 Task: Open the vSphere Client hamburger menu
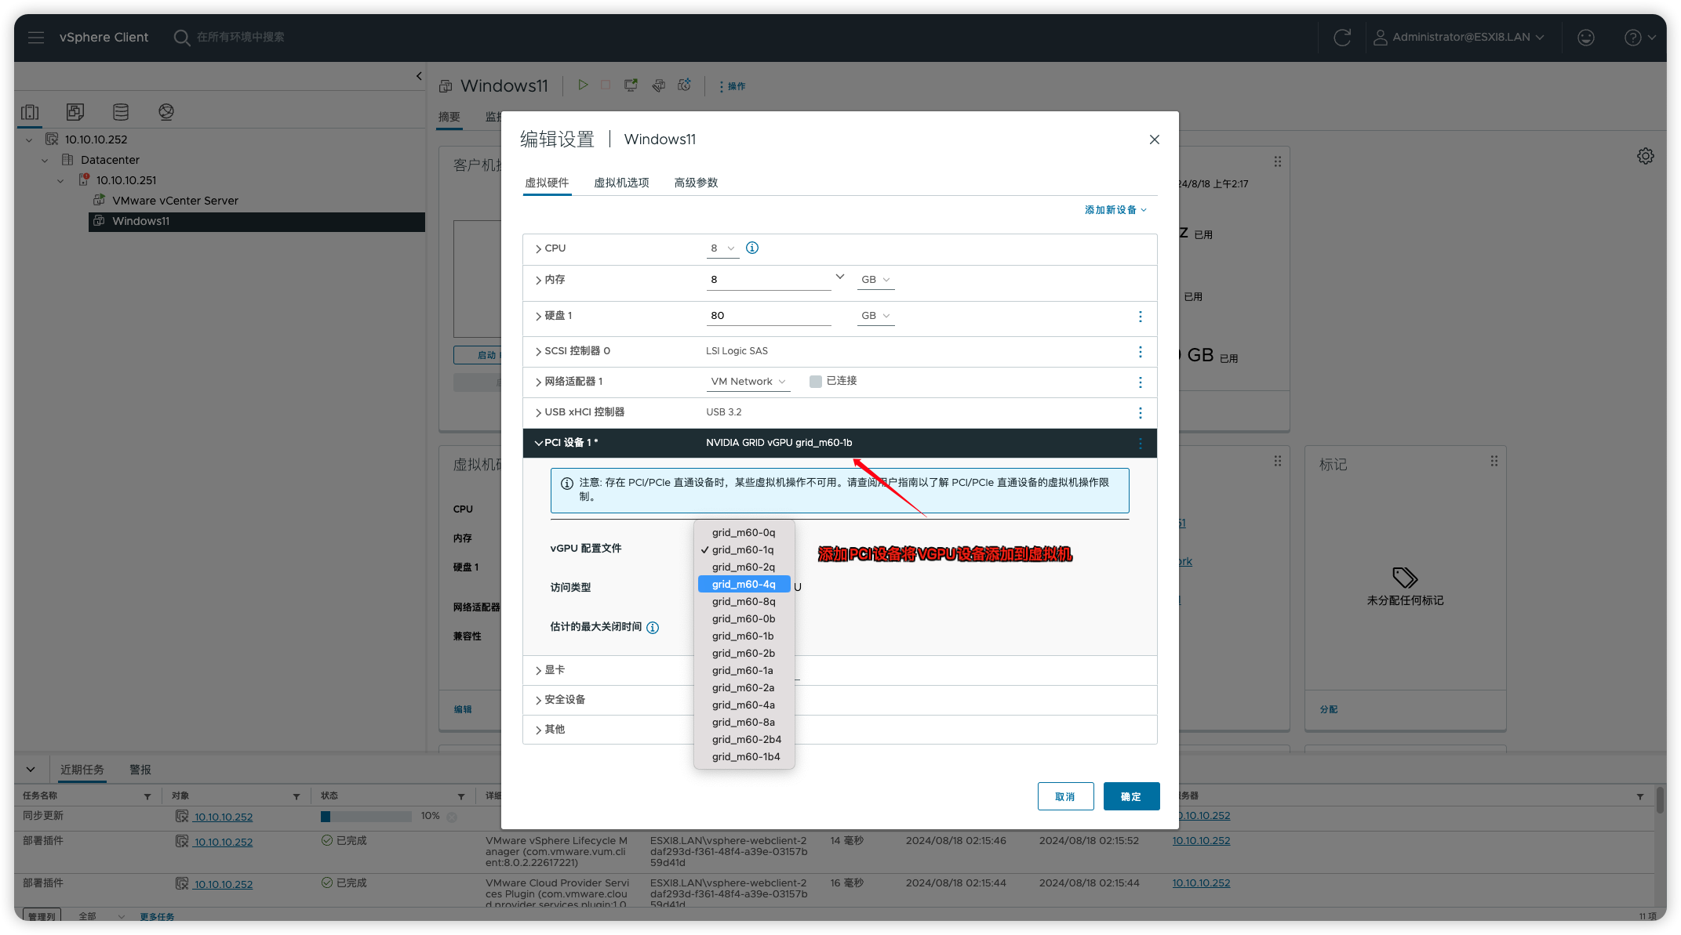(x=36, y=37)
